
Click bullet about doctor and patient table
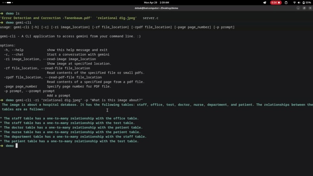(x=71, y=127)
